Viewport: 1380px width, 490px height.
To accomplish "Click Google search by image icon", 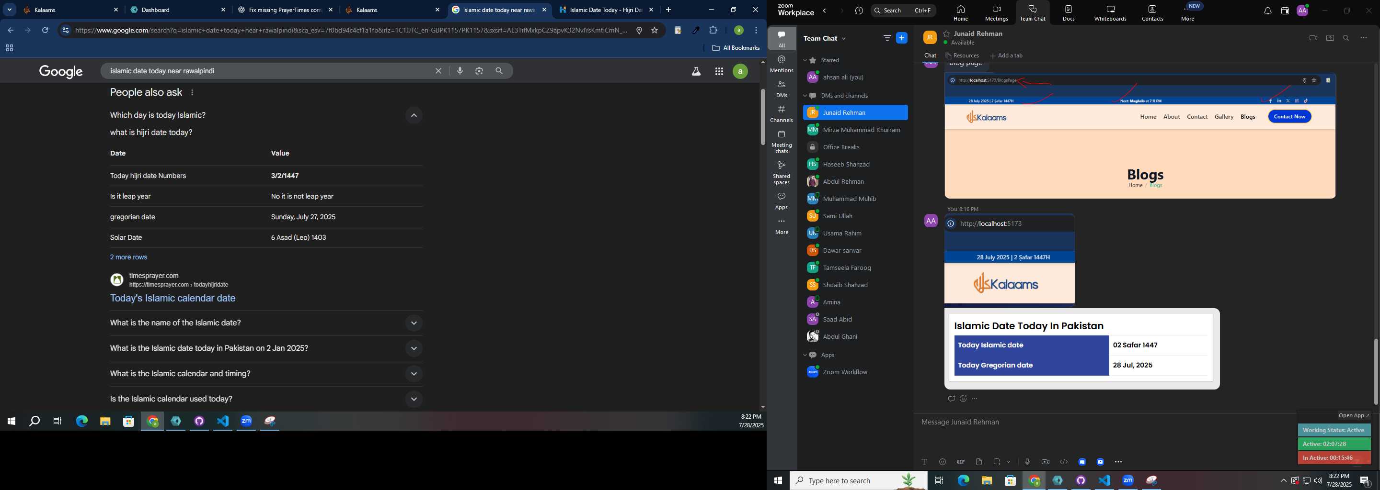I will pos(479,71).
